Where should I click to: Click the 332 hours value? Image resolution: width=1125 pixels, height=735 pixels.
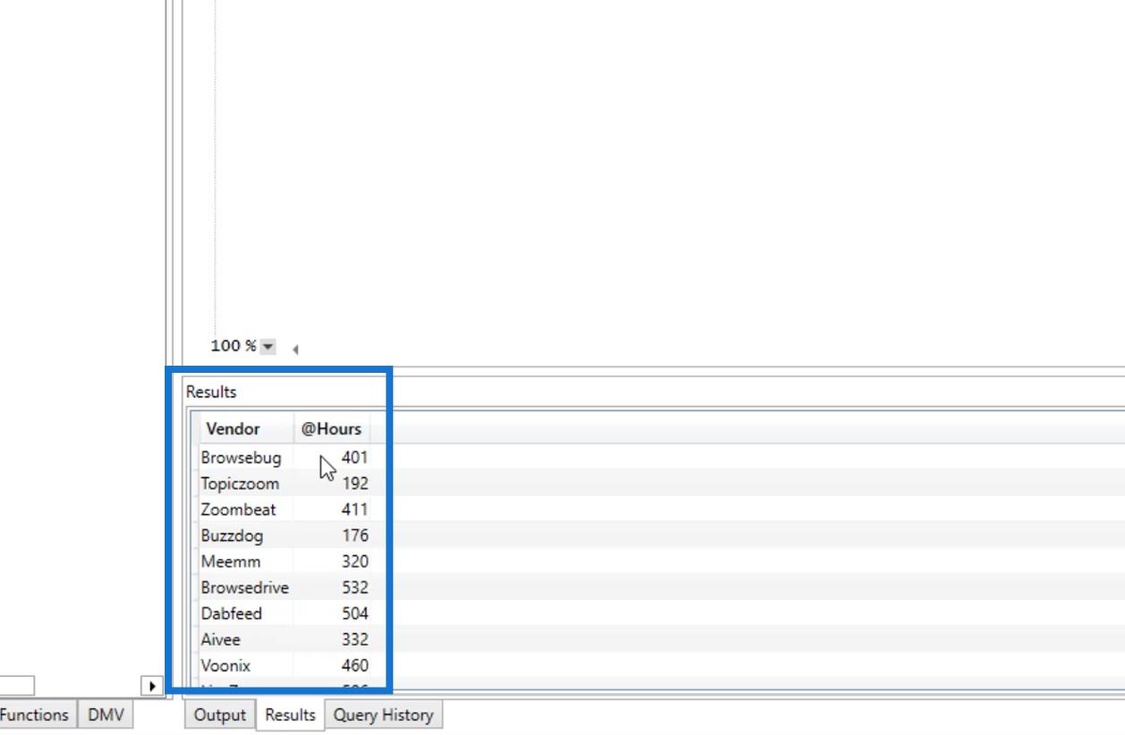[354, 639]
